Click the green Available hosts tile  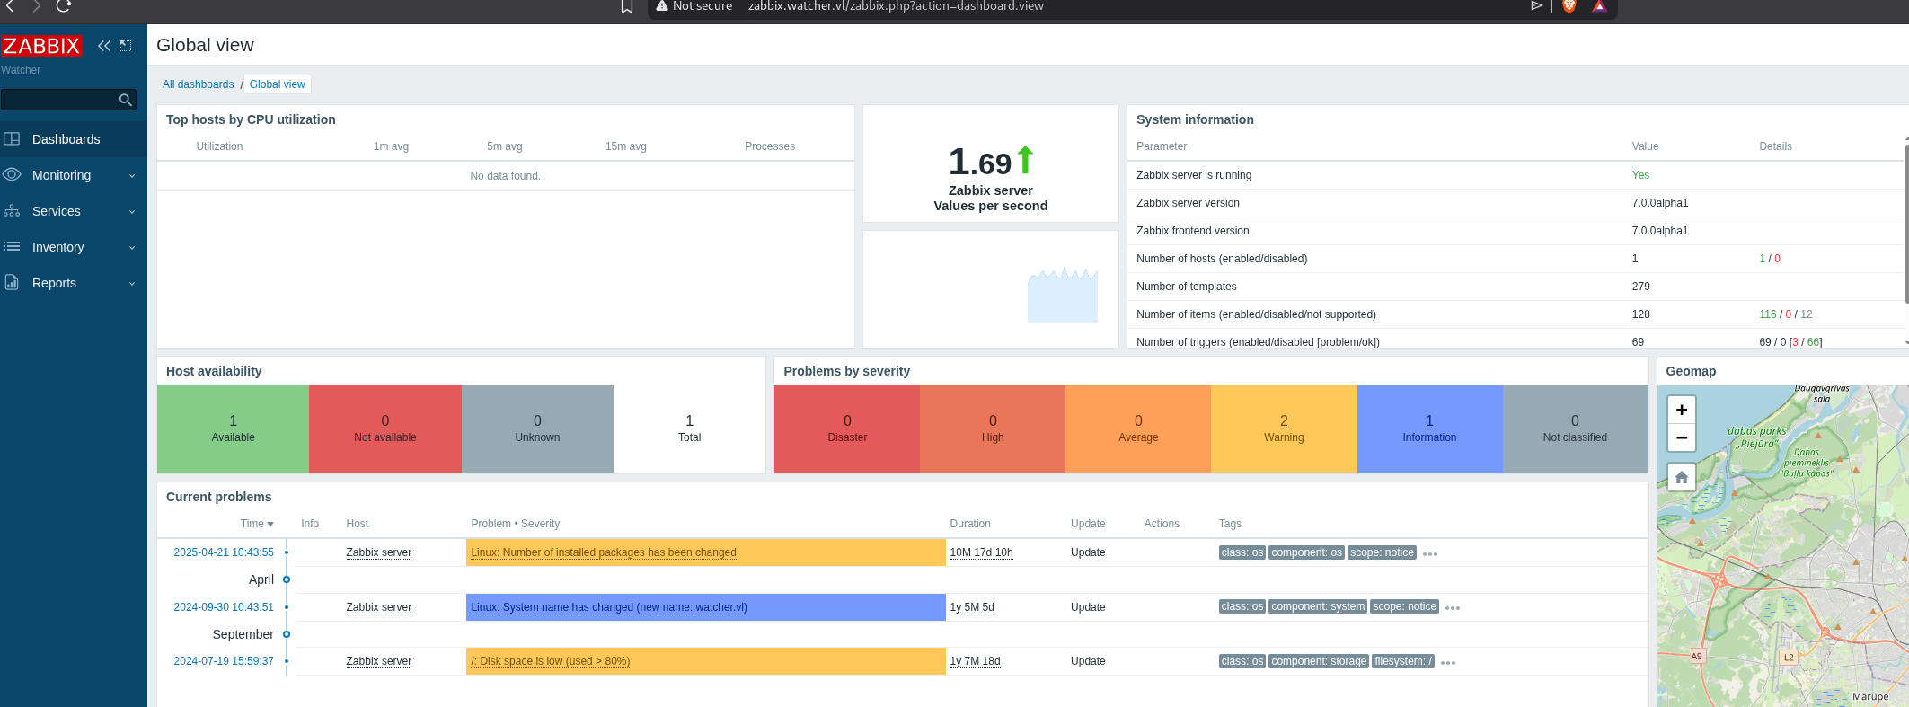pyautogui.click(x=233, y=429)
